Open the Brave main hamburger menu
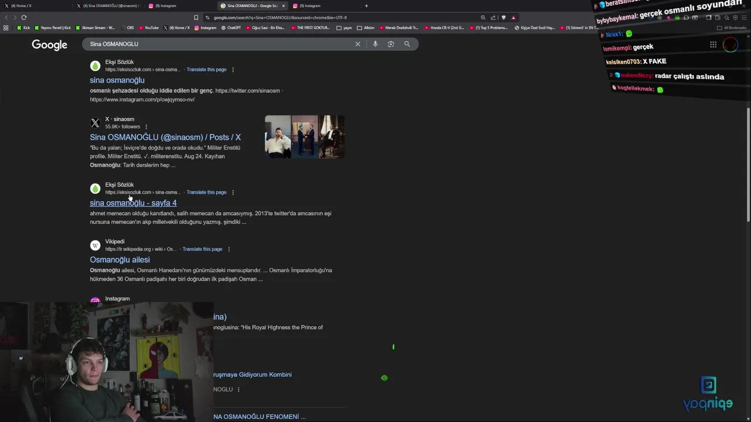Viewport: 751px width, 422px height. [745, 18]
